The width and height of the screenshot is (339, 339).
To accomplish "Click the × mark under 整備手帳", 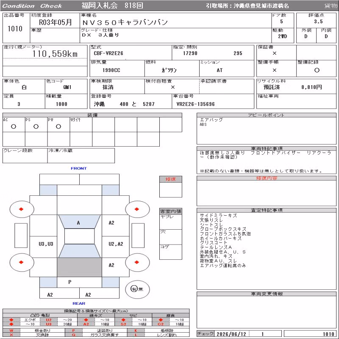I will click(x=274, y=70).
